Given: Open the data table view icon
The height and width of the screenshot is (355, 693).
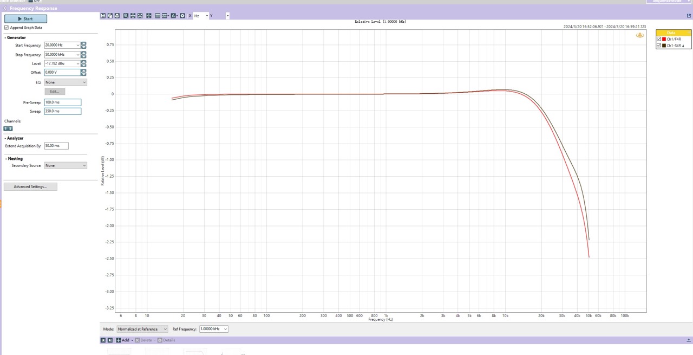Looking at the screenshot, I should coord(158,16).
